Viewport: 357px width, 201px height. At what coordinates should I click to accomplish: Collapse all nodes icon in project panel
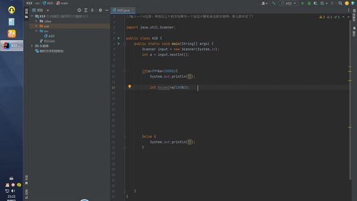pos(92,10)
